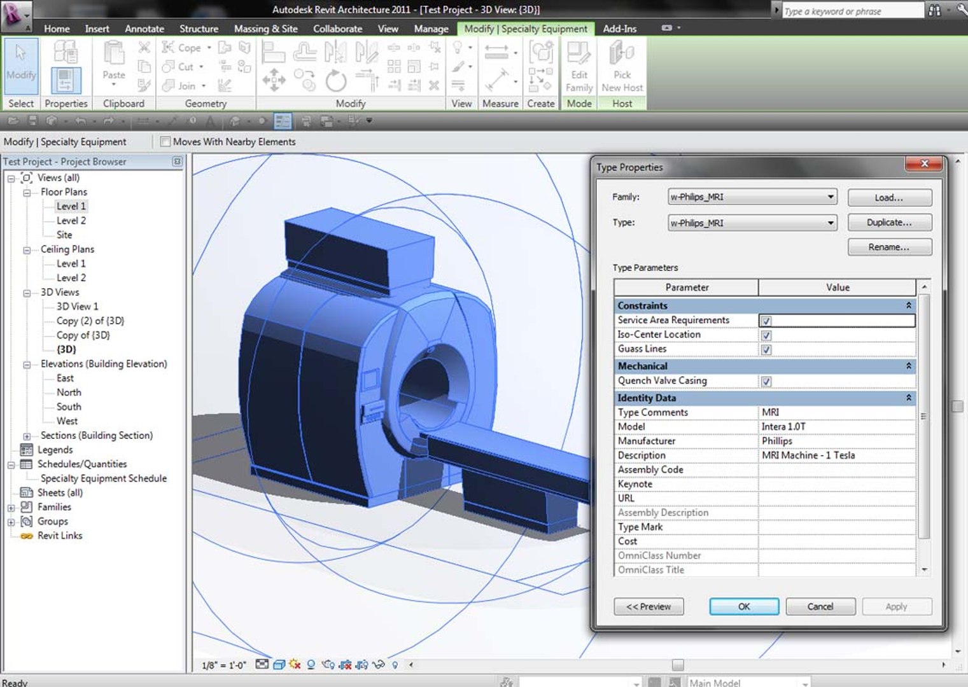
Task: Expand Sections (Building Section) node
Action: point(27,436)
